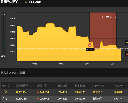The height and width of the screenshot is (103, 128).
Task: Click the green up-arrow next to 144.305
Action: pos(26,2)
